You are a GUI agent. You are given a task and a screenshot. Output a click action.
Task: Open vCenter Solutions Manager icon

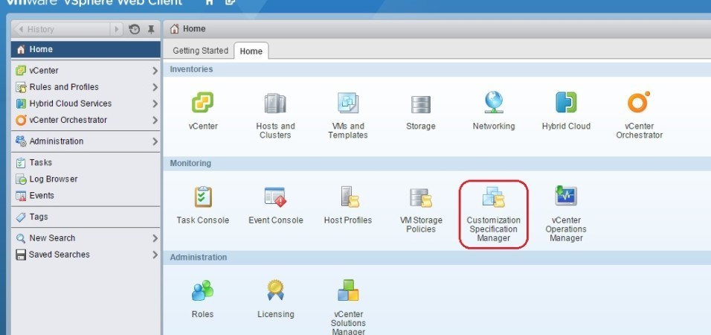coord(348,290)
